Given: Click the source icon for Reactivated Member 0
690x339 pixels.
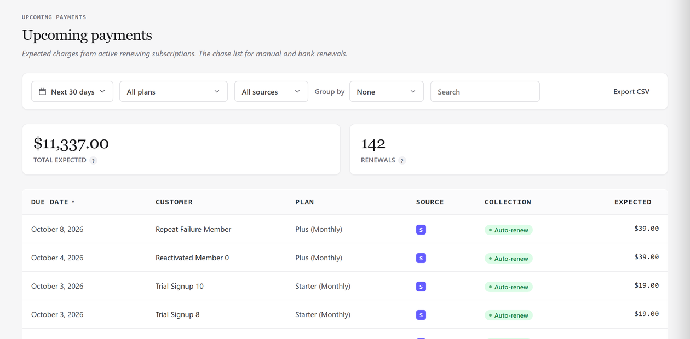Looking at the screenshot, I should point(421,258).
